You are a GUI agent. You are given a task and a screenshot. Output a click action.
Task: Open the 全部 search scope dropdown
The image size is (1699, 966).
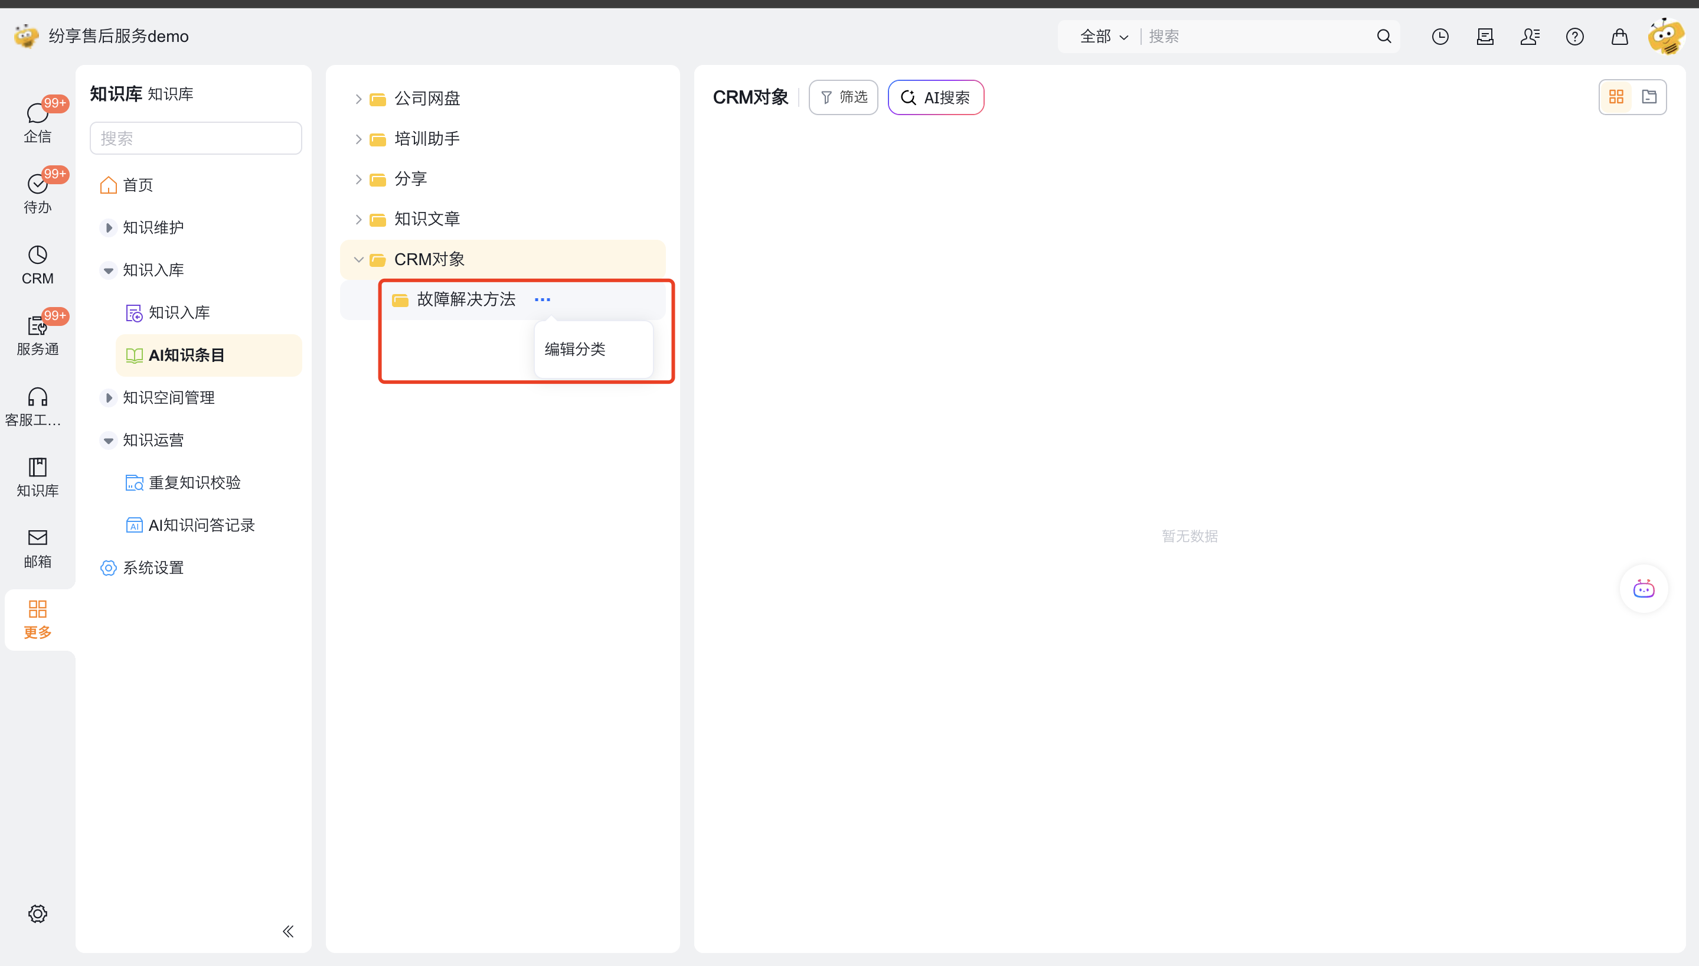click(x=1103, y=37)
